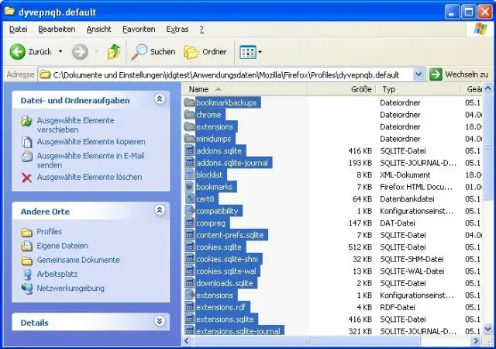Open the Favoriten menu
This screenshot has height=349, width=496.
(139, 29)
